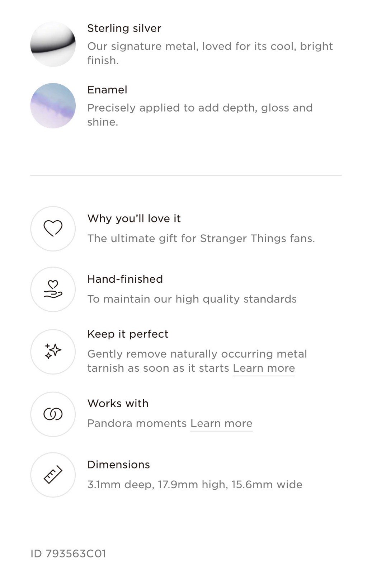Select the Sterling silver material swatch
The image size is (372, 574).
point(53,44)
